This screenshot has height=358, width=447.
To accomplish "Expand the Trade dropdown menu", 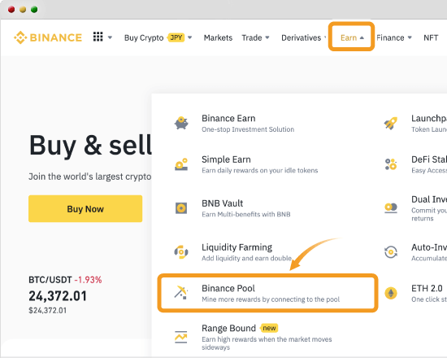I will click(256, 37).
